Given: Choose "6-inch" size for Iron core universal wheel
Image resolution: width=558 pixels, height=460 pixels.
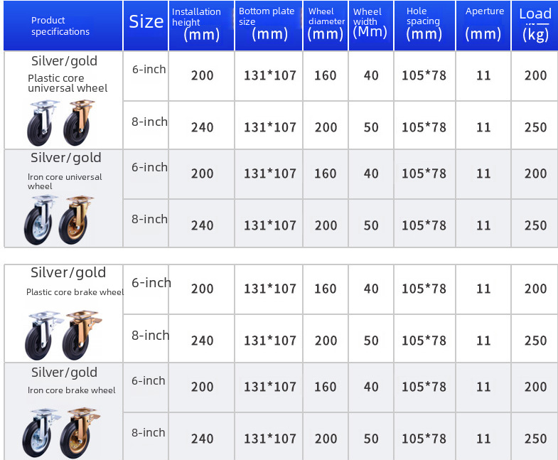Looking at the screenshot, I should [149, 167].
